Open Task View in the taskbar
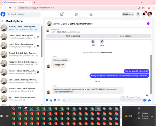 pos(7,116)
